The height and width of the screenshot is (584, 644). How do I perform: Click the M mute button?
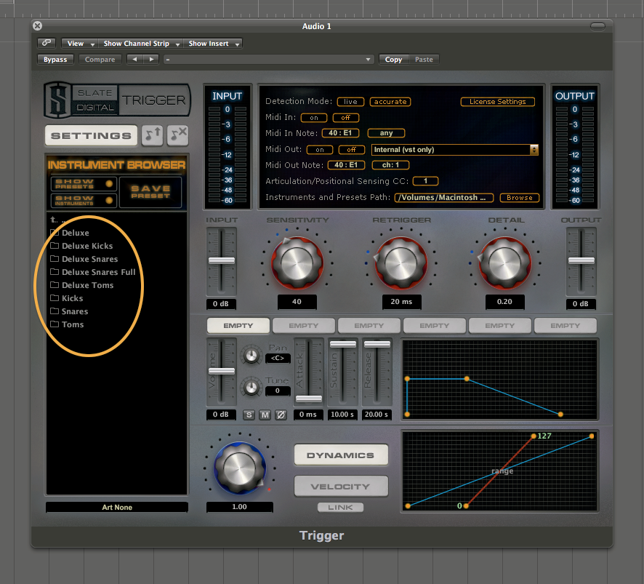click(265, 415)
